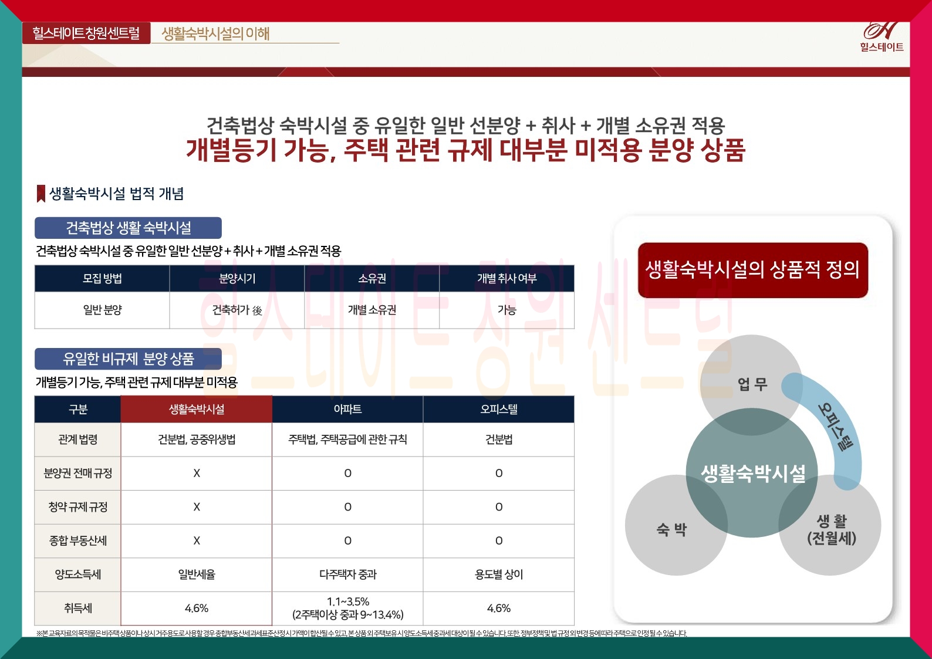Click the X in the 분양권 전매 규정 row
Image resolution: width=932 pixels, height=659 pixels.
click(x=197, y=473)
